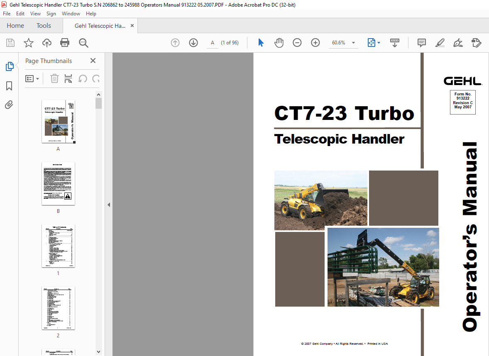Screen dimensions: 489x356
Task: Expand the fit page options dropdown arrow
Action: tap(379, 43)
